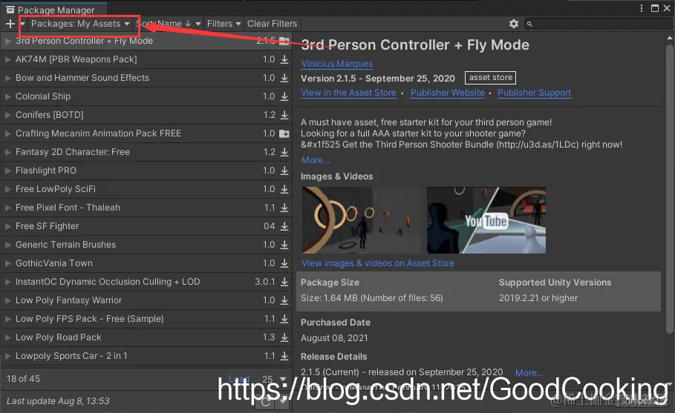Select Bow and Hammer Sound Effects row
This screenshot has width=675, height=413.
pos(146,78)
